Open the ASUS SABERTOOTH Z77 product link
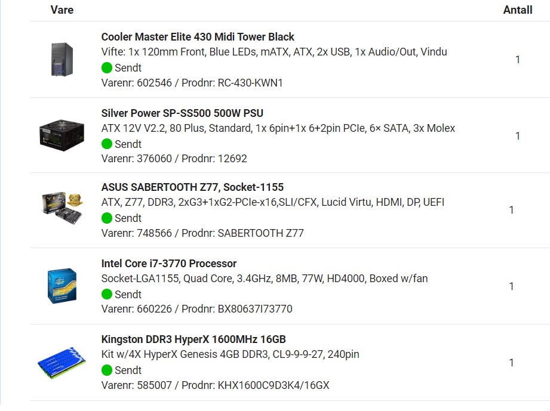The width and height of the screenshot is (550, 411). pos(192,187)
